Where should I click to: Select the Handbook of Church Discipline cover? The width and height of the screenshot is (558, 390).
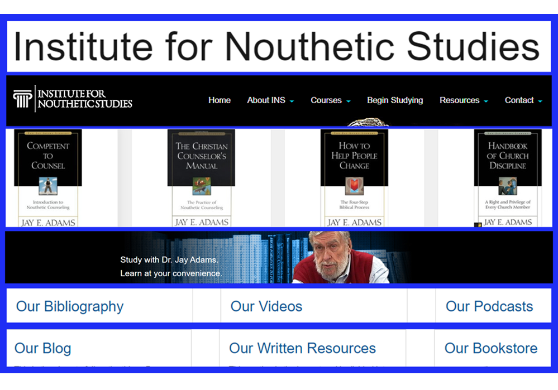coord(508,178)
